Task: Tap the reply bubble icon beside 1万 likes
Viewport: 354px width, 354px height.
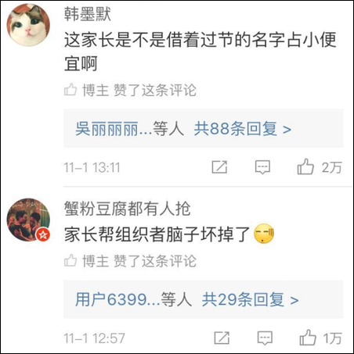Action: point(265,338)
